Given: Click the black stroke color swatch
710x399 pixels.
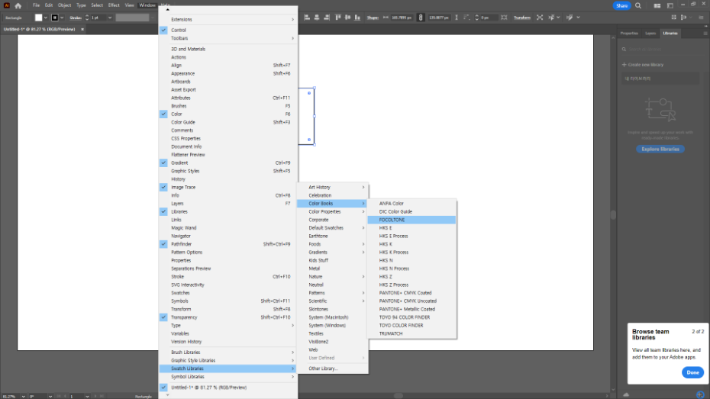Looking at the screenshot, I should (x=55, y=18).
